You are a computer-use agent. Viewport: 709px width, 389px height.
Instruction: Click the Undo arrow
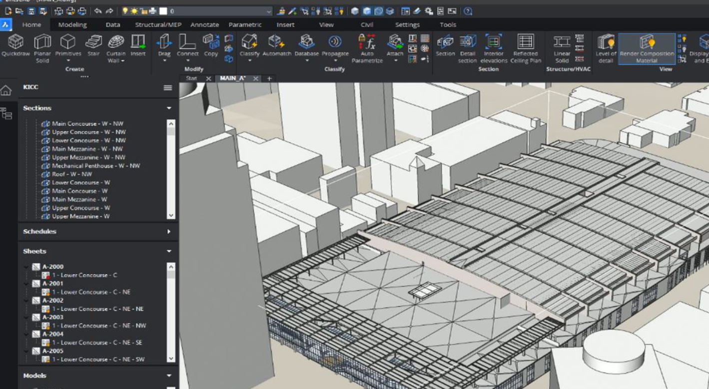click(x=98, y=11)
